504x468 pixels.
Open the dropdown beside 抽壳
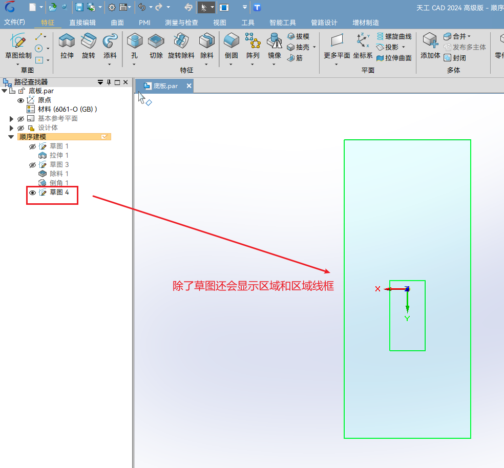coord(314,47)
